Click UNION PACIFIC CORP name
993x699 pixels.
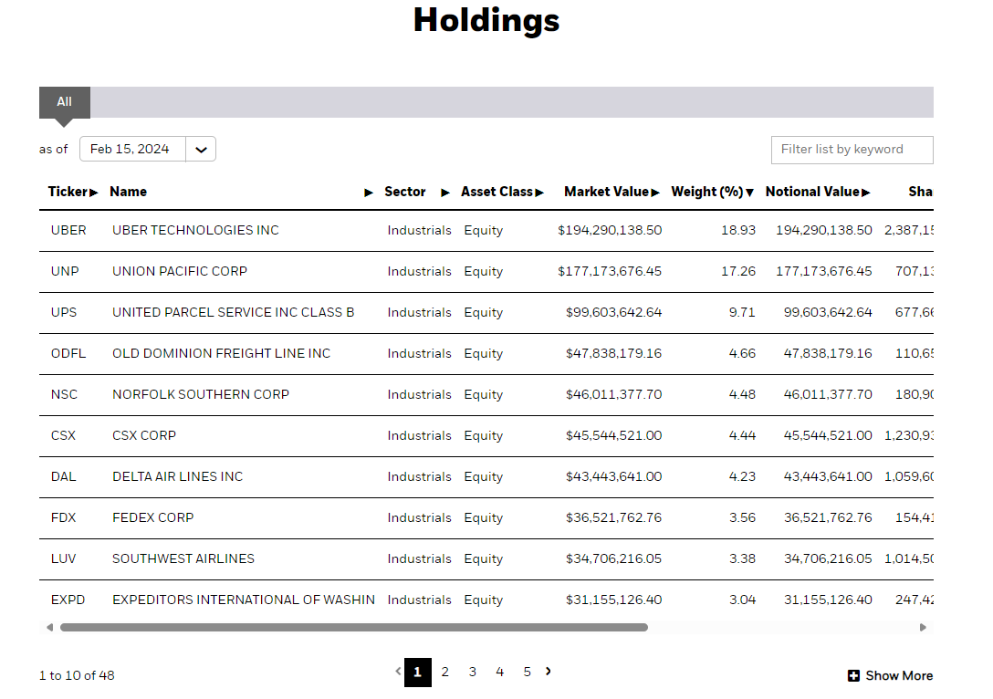pyautogui.click(x=180, y=272)
